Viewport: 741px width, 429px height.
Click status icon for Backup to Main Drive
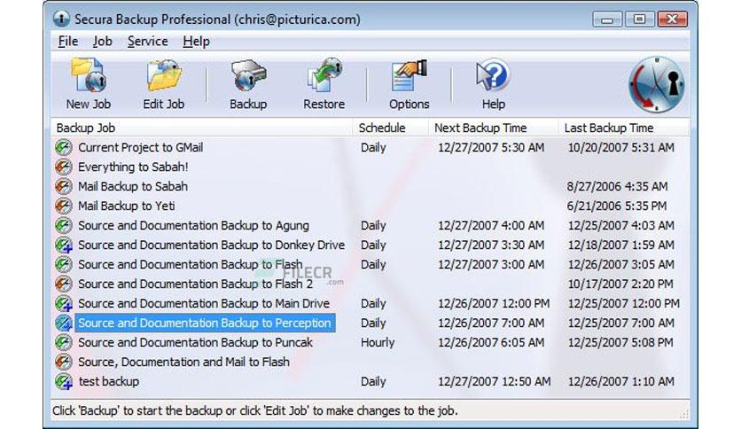coord(63,303)
